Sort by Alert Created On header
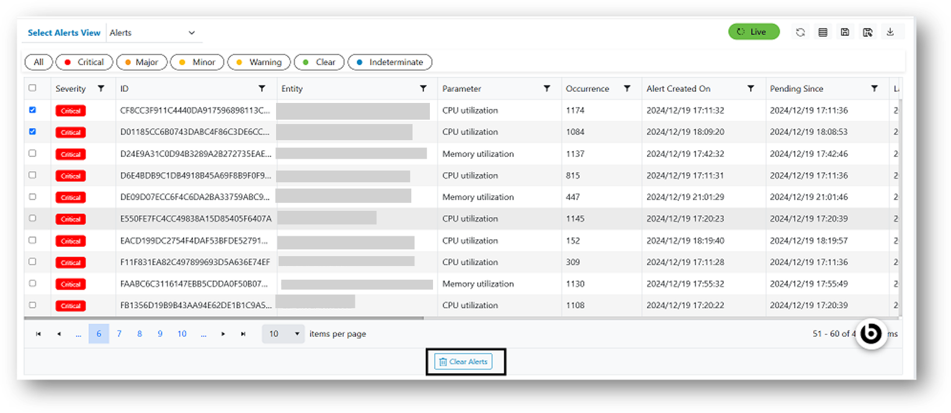The height and width of the screenshot is (413, 951). pos(678,89)
